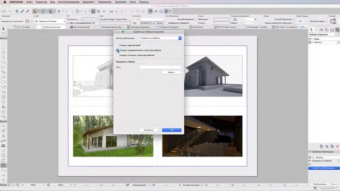The width and height of the screenshot is (340, 191).
Task: Open the publishing method dropdown
Action: 160,38
